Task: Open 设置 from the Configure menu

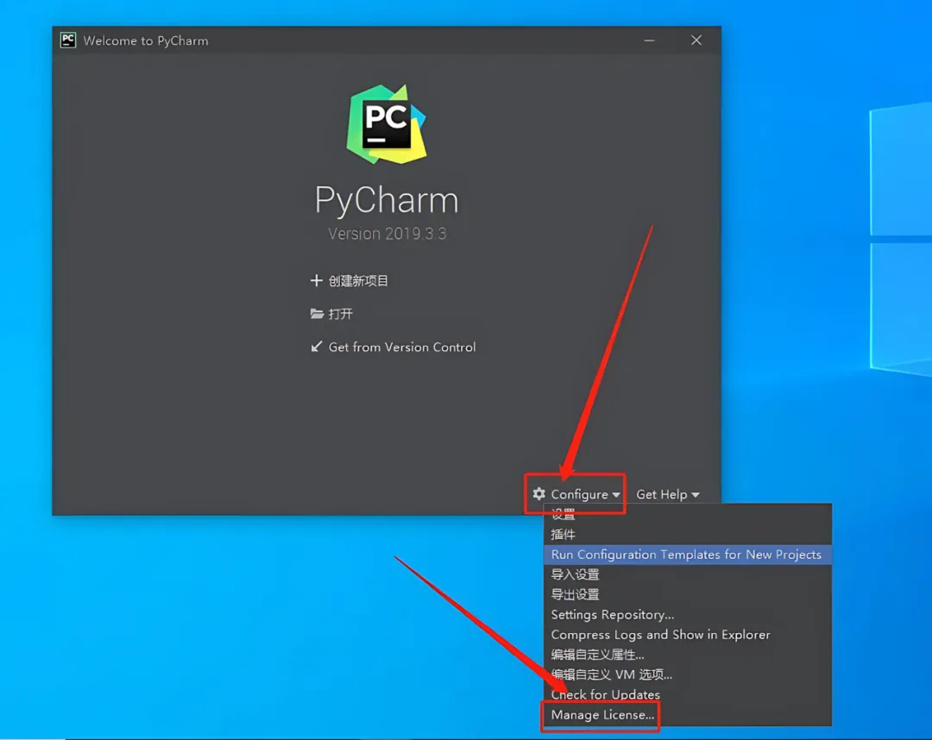Action: click(x=688, y=514)
